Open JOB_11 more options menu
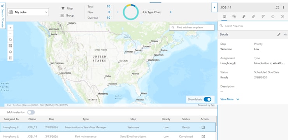The width and height of the screenshot is (288, 140). point(284,7)
